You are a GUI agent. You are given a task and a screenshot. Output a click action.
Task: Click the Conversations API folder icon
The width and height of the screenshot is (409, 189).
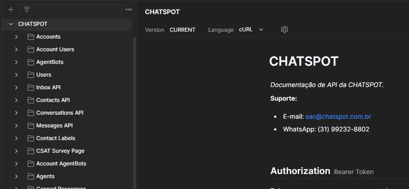[31, 113]
